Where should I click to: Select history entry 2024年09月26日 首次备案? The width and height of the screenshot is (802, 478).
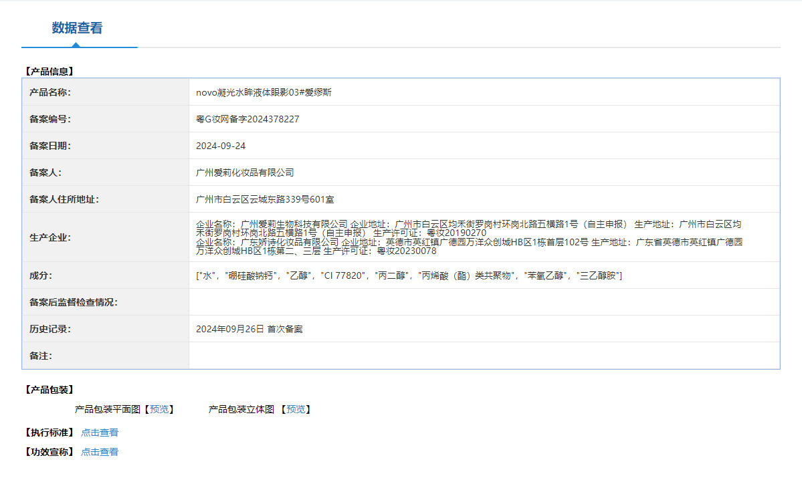tap(249, 329)
